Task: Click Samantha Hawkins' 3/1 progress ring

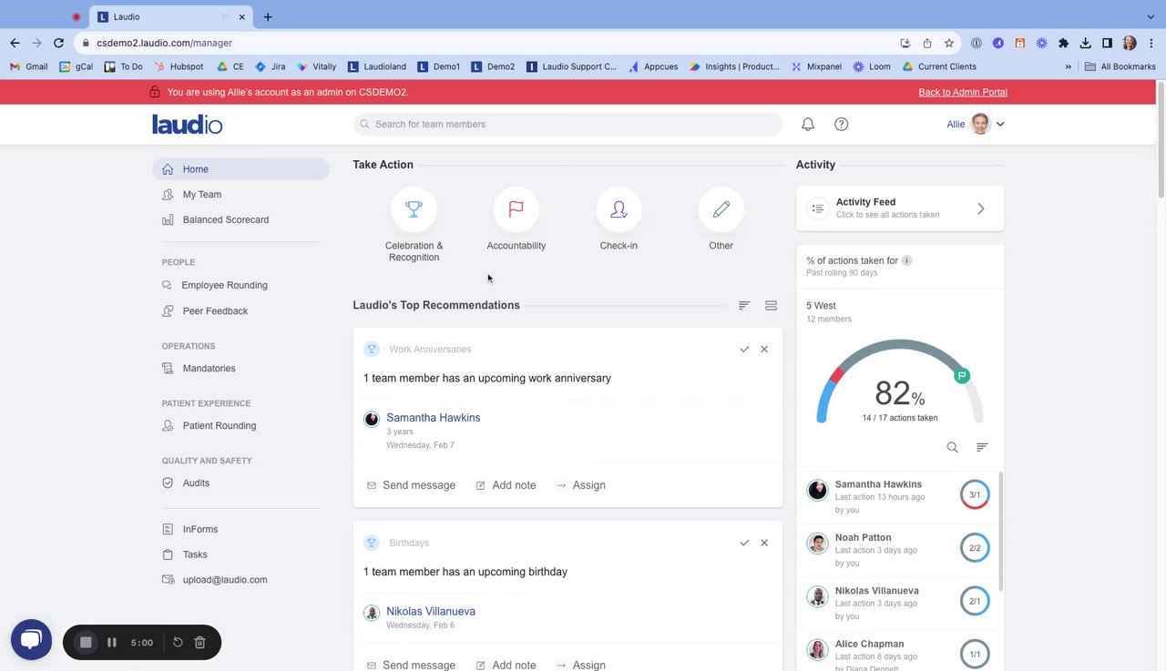Action: click(975, 495)
